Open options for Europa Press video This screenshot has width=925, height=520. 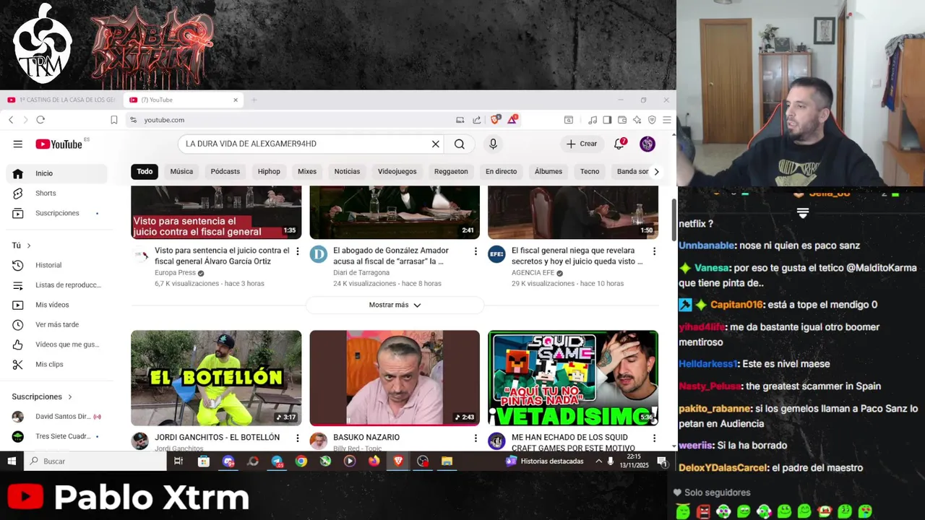tap(297, 251)
